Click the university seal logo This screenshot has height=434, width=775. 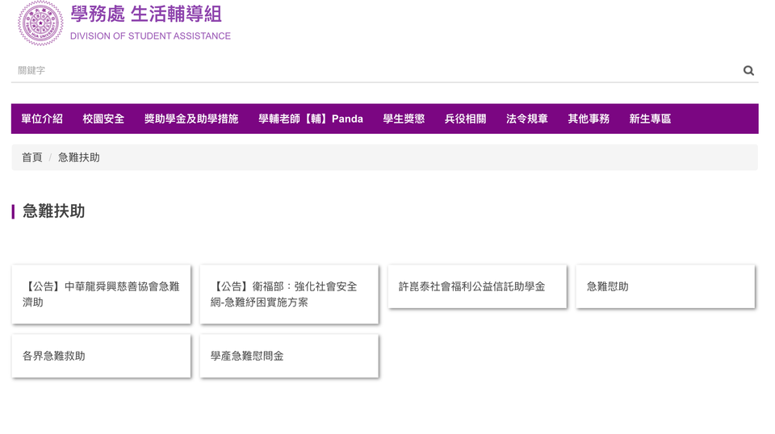coord(40,23)
